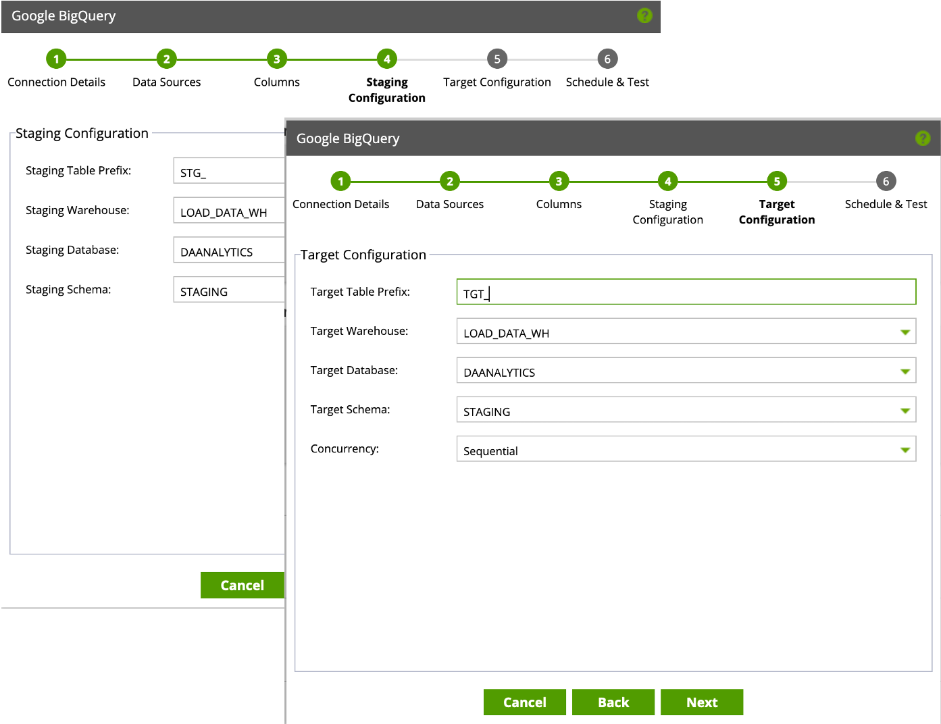The height and width of the screenshot is (724, 941).
Task: Focus the Target Table Prefix field
Action: coord(686,292)
